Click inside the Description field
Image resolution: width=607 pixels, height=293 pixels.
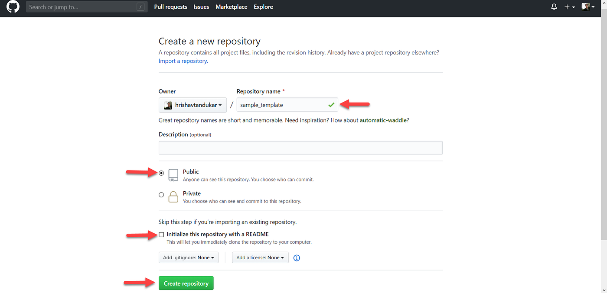click(x=300, y=148)
